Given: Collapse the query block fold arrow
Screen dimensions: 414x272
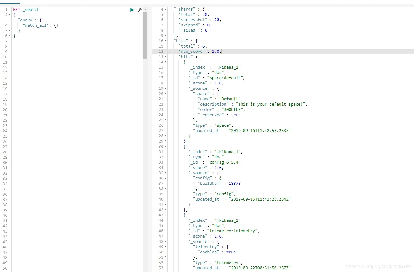Looking at the screenshot, I should (x=10, y=20).
